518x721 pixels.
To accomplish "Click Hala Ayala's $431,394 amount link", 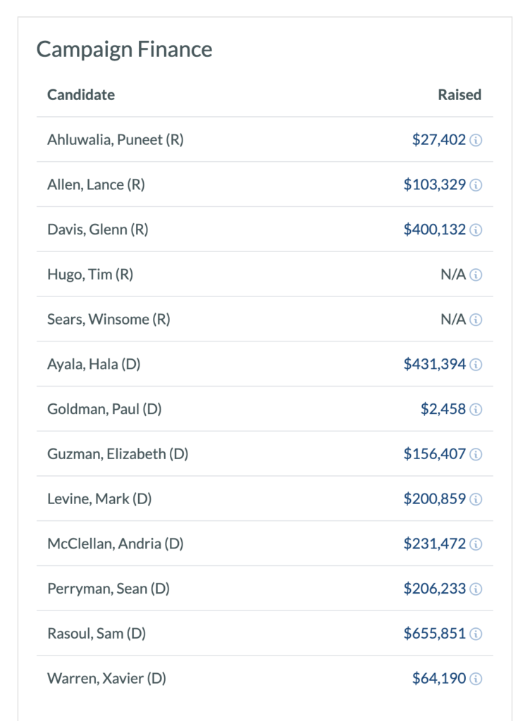I will tap(434, 364).
